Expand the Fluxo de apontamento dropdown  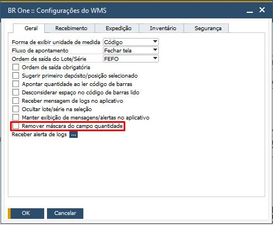(131, 50)
